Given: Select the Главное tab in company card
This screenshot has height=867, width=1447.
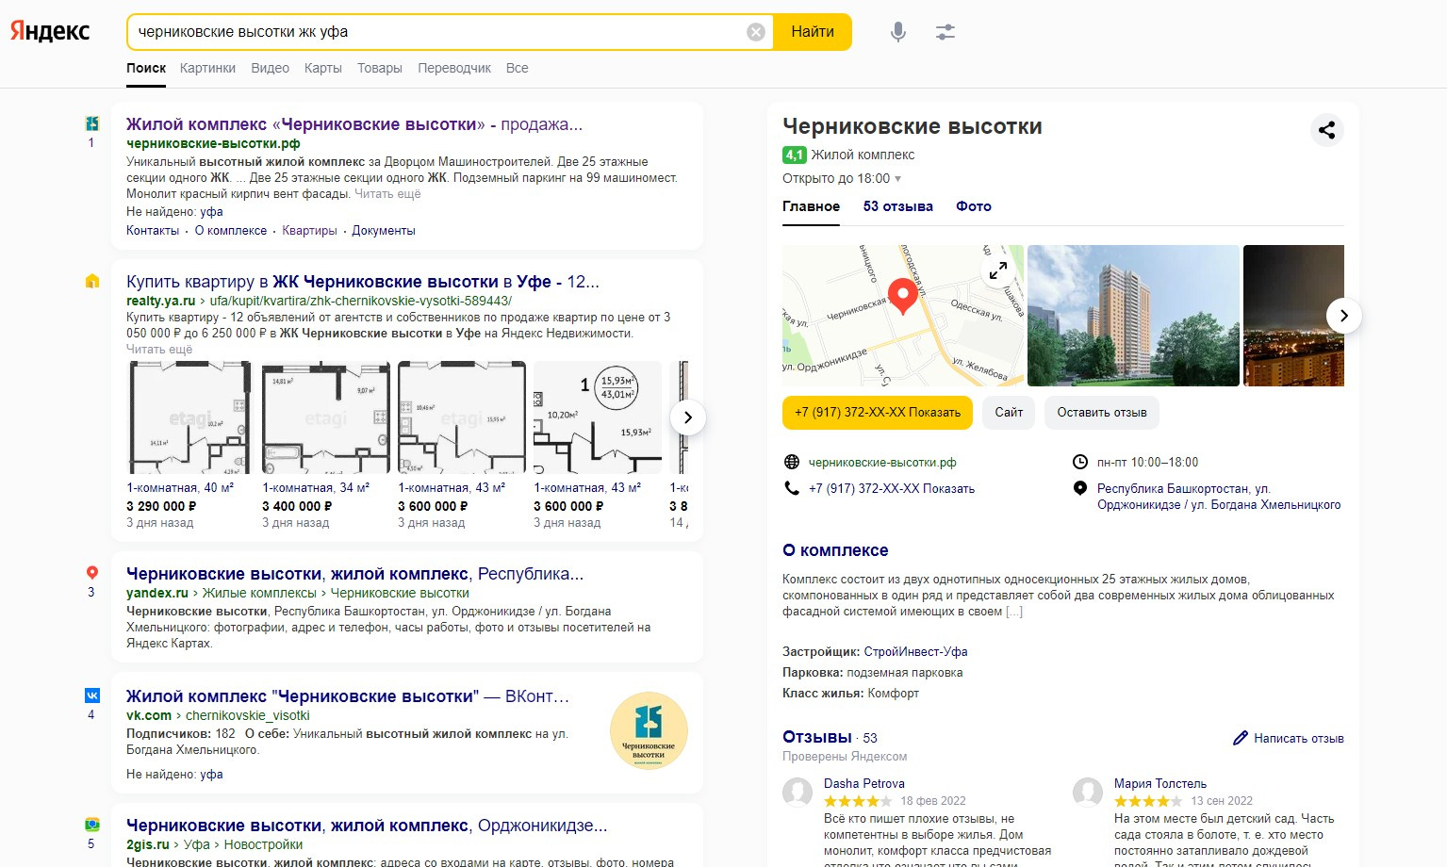Looking at the screenshot, I should coord(811,206).
